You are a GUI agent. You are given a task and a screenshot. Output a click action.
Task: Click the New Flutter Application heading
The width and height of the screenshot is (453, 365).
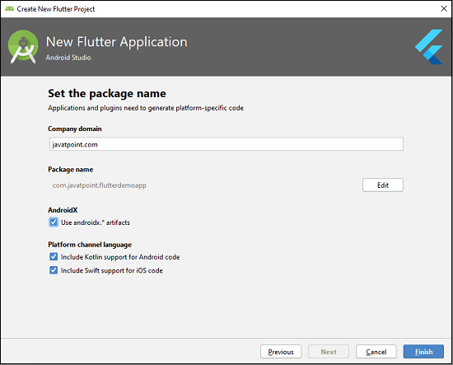(x=117, y=42)
